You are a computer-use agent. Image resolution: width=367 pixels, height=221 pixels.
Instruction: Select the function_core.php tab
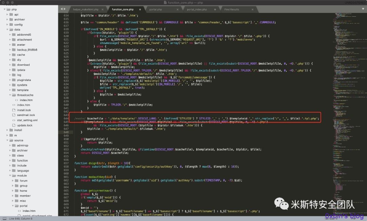123,10
